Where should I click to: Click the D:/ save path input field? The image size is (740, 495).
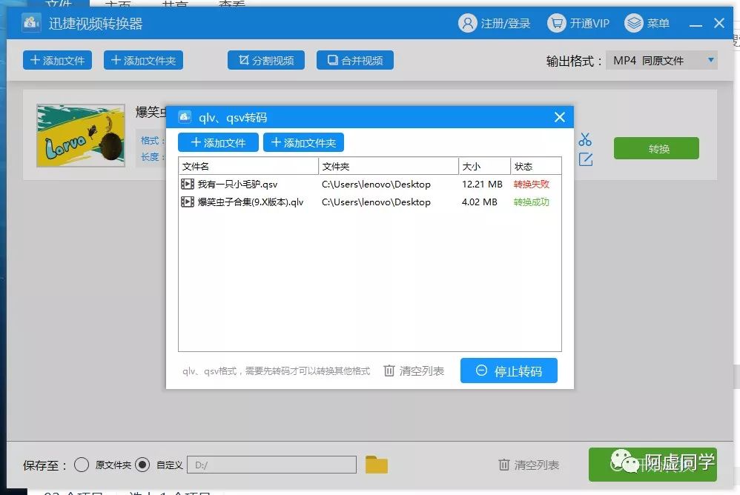point(271,464)
